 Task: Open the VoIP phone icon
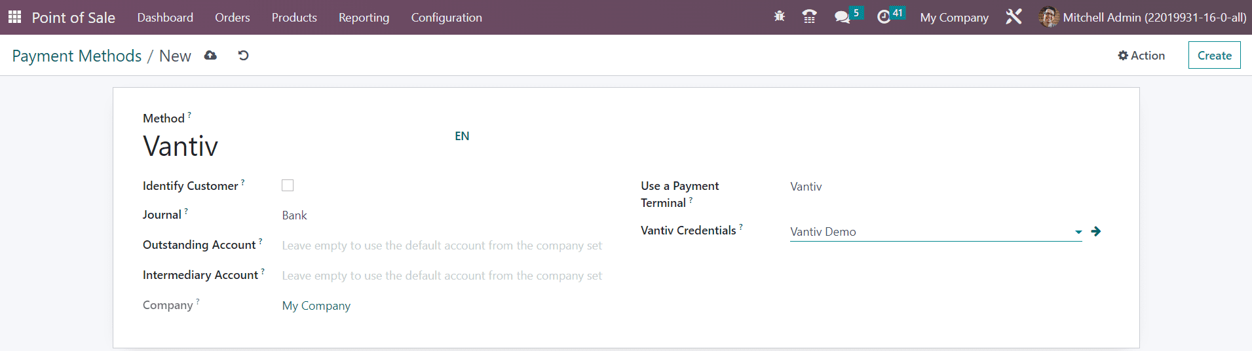point(809,17)
